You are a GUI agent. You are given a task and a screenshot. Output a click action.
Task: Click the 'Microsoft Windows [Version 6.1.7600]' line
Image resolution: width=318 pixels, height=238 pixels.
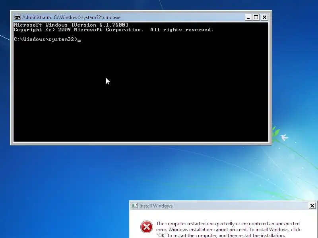pos(71,25)
